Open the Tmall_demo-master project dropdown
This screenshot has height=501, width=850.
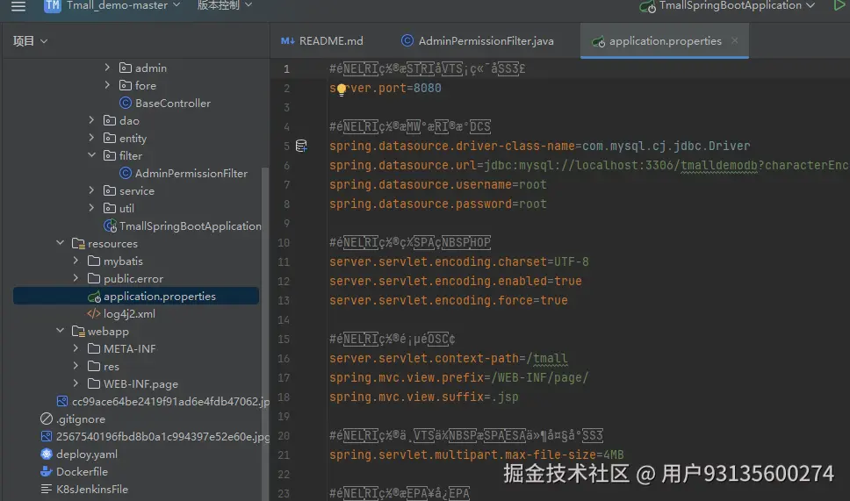(124, 5)
